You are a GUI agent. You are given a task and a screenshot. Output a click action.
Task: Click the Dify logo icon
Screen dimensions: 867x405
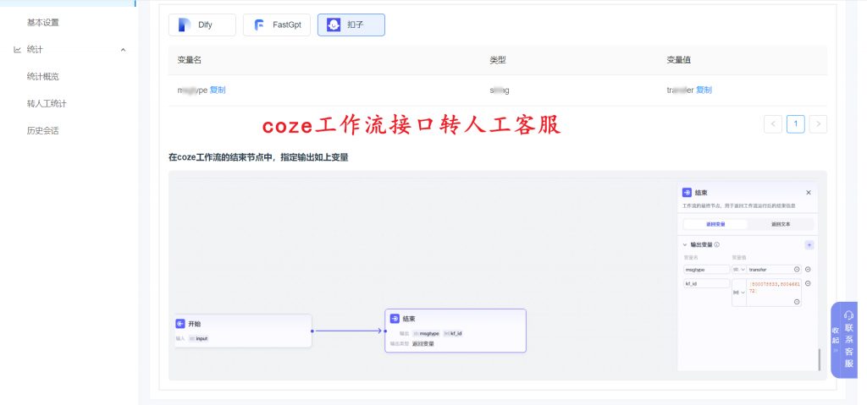185,25
